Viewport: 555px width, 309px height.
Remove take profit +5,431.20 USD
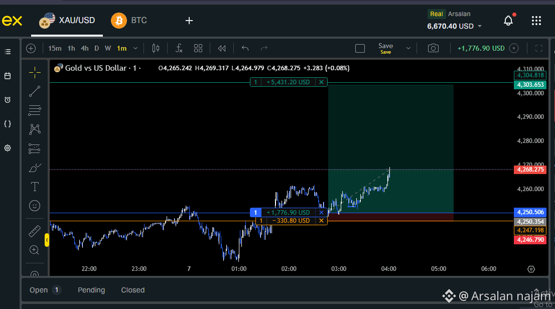click(x=321, y=82)
